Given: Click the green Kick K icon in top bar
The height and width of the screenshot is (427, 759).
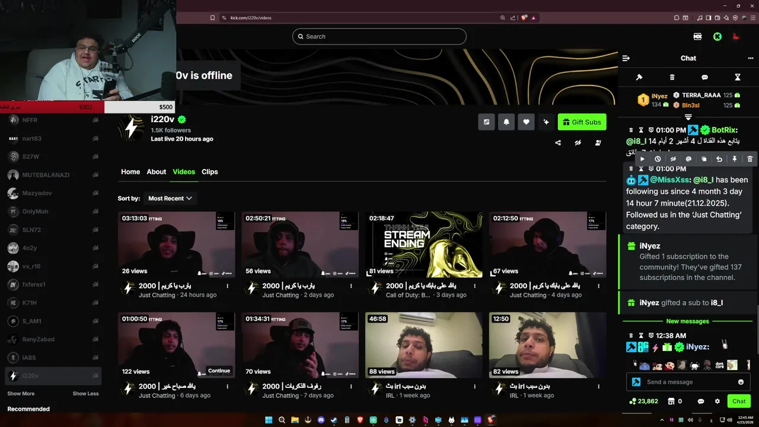Looking at the screenshot, I should 717,37.
